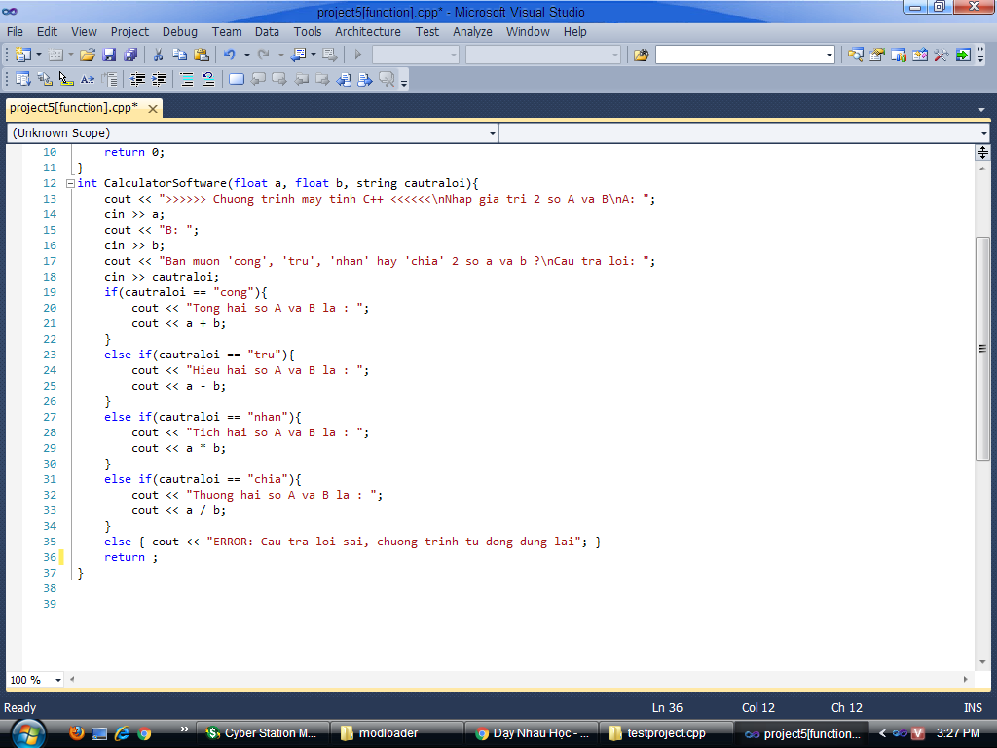Uncomment the selected lines
The height and width of the screenshot is (748, 997).
point(208,80)
